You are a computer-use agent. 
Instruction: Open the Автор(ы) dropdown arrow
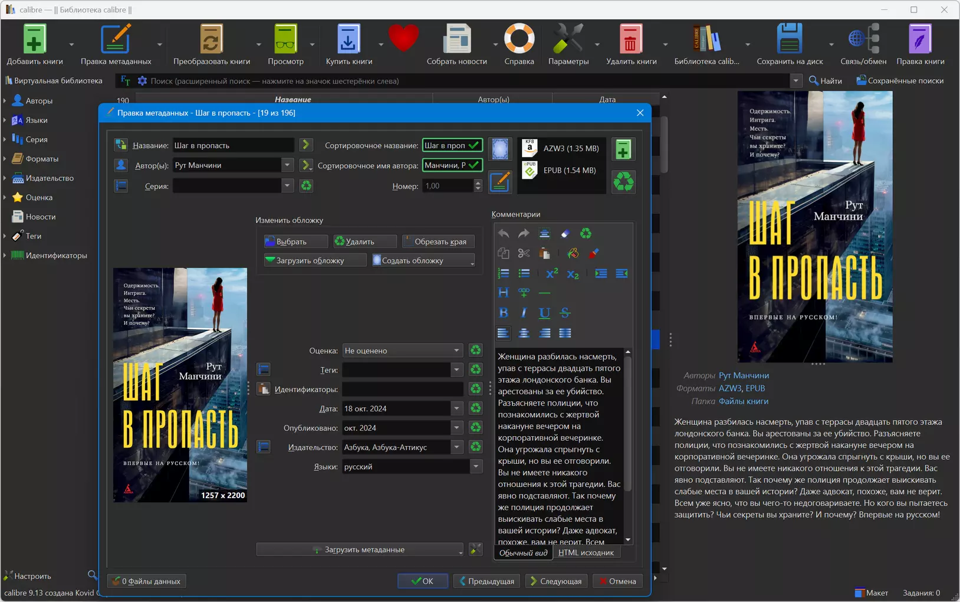pos(287,165)
